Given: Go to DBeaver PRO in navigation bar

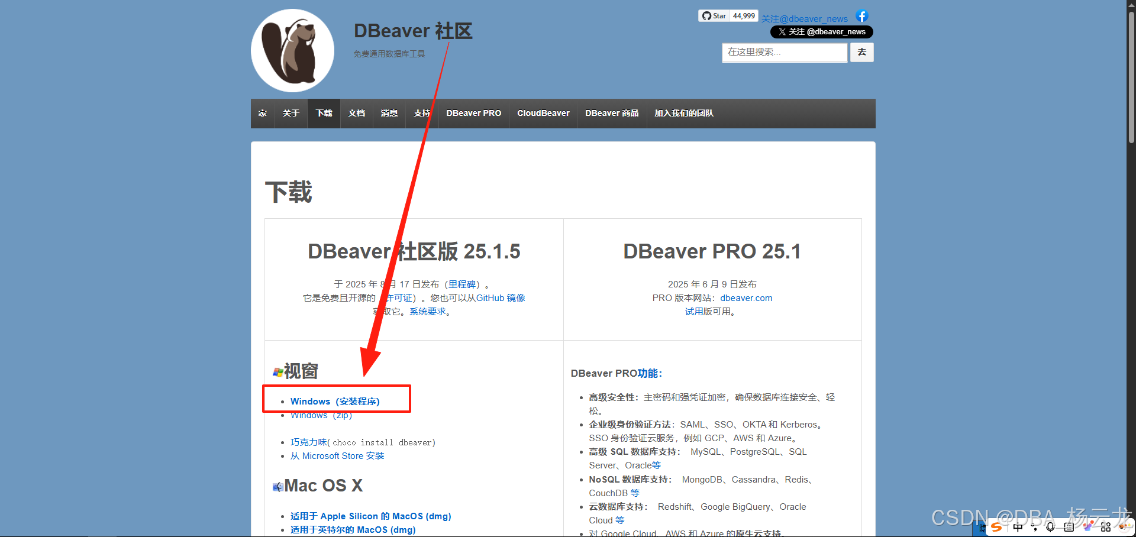Looking at the screenshot, I should pyautogui.click(x=474, y=113).
